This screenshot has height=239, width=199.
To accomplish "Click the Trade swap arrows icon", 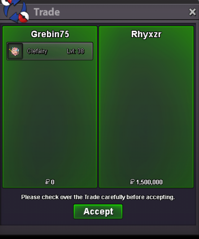I will [x=15, y=11].
